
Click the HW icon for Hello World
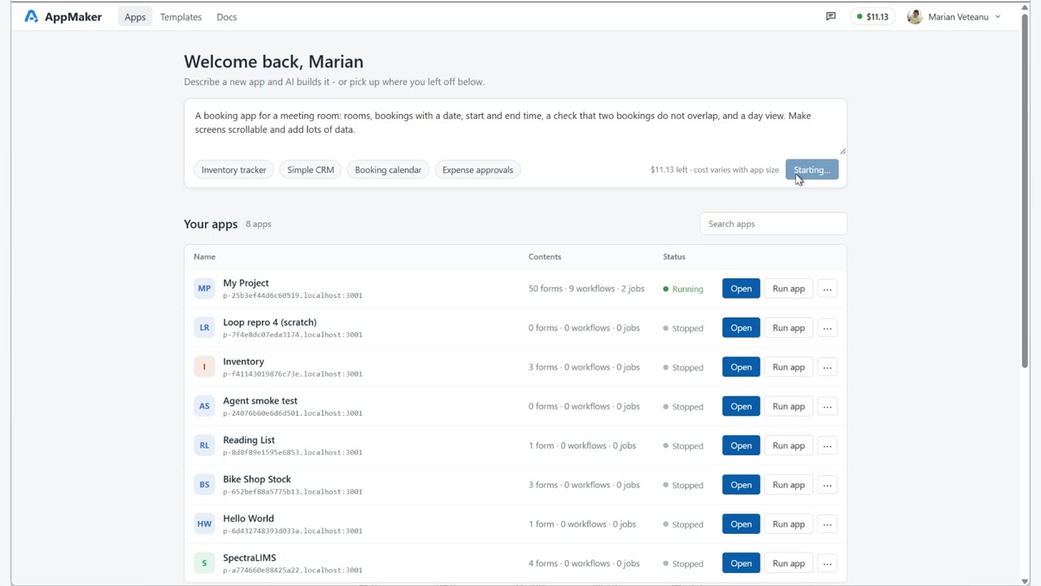[204, 524]
